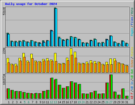Click day 10 on the x-axis
Viewport: 135px width, 105px height.
(44, 102)
